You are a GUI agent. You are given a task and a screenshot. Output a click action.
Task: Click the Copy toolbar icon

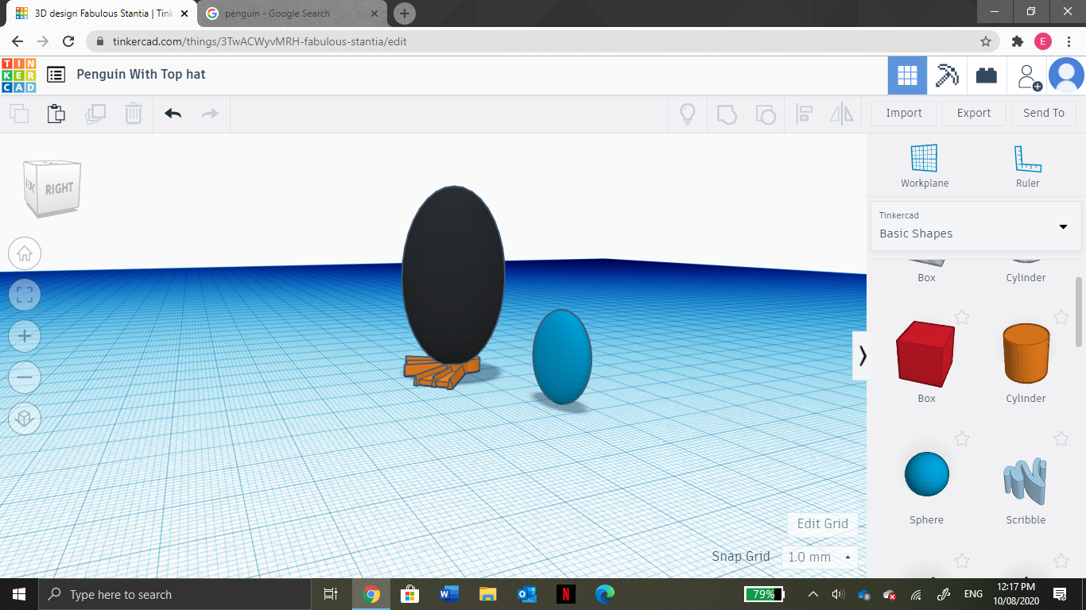[x=19, y=114]
